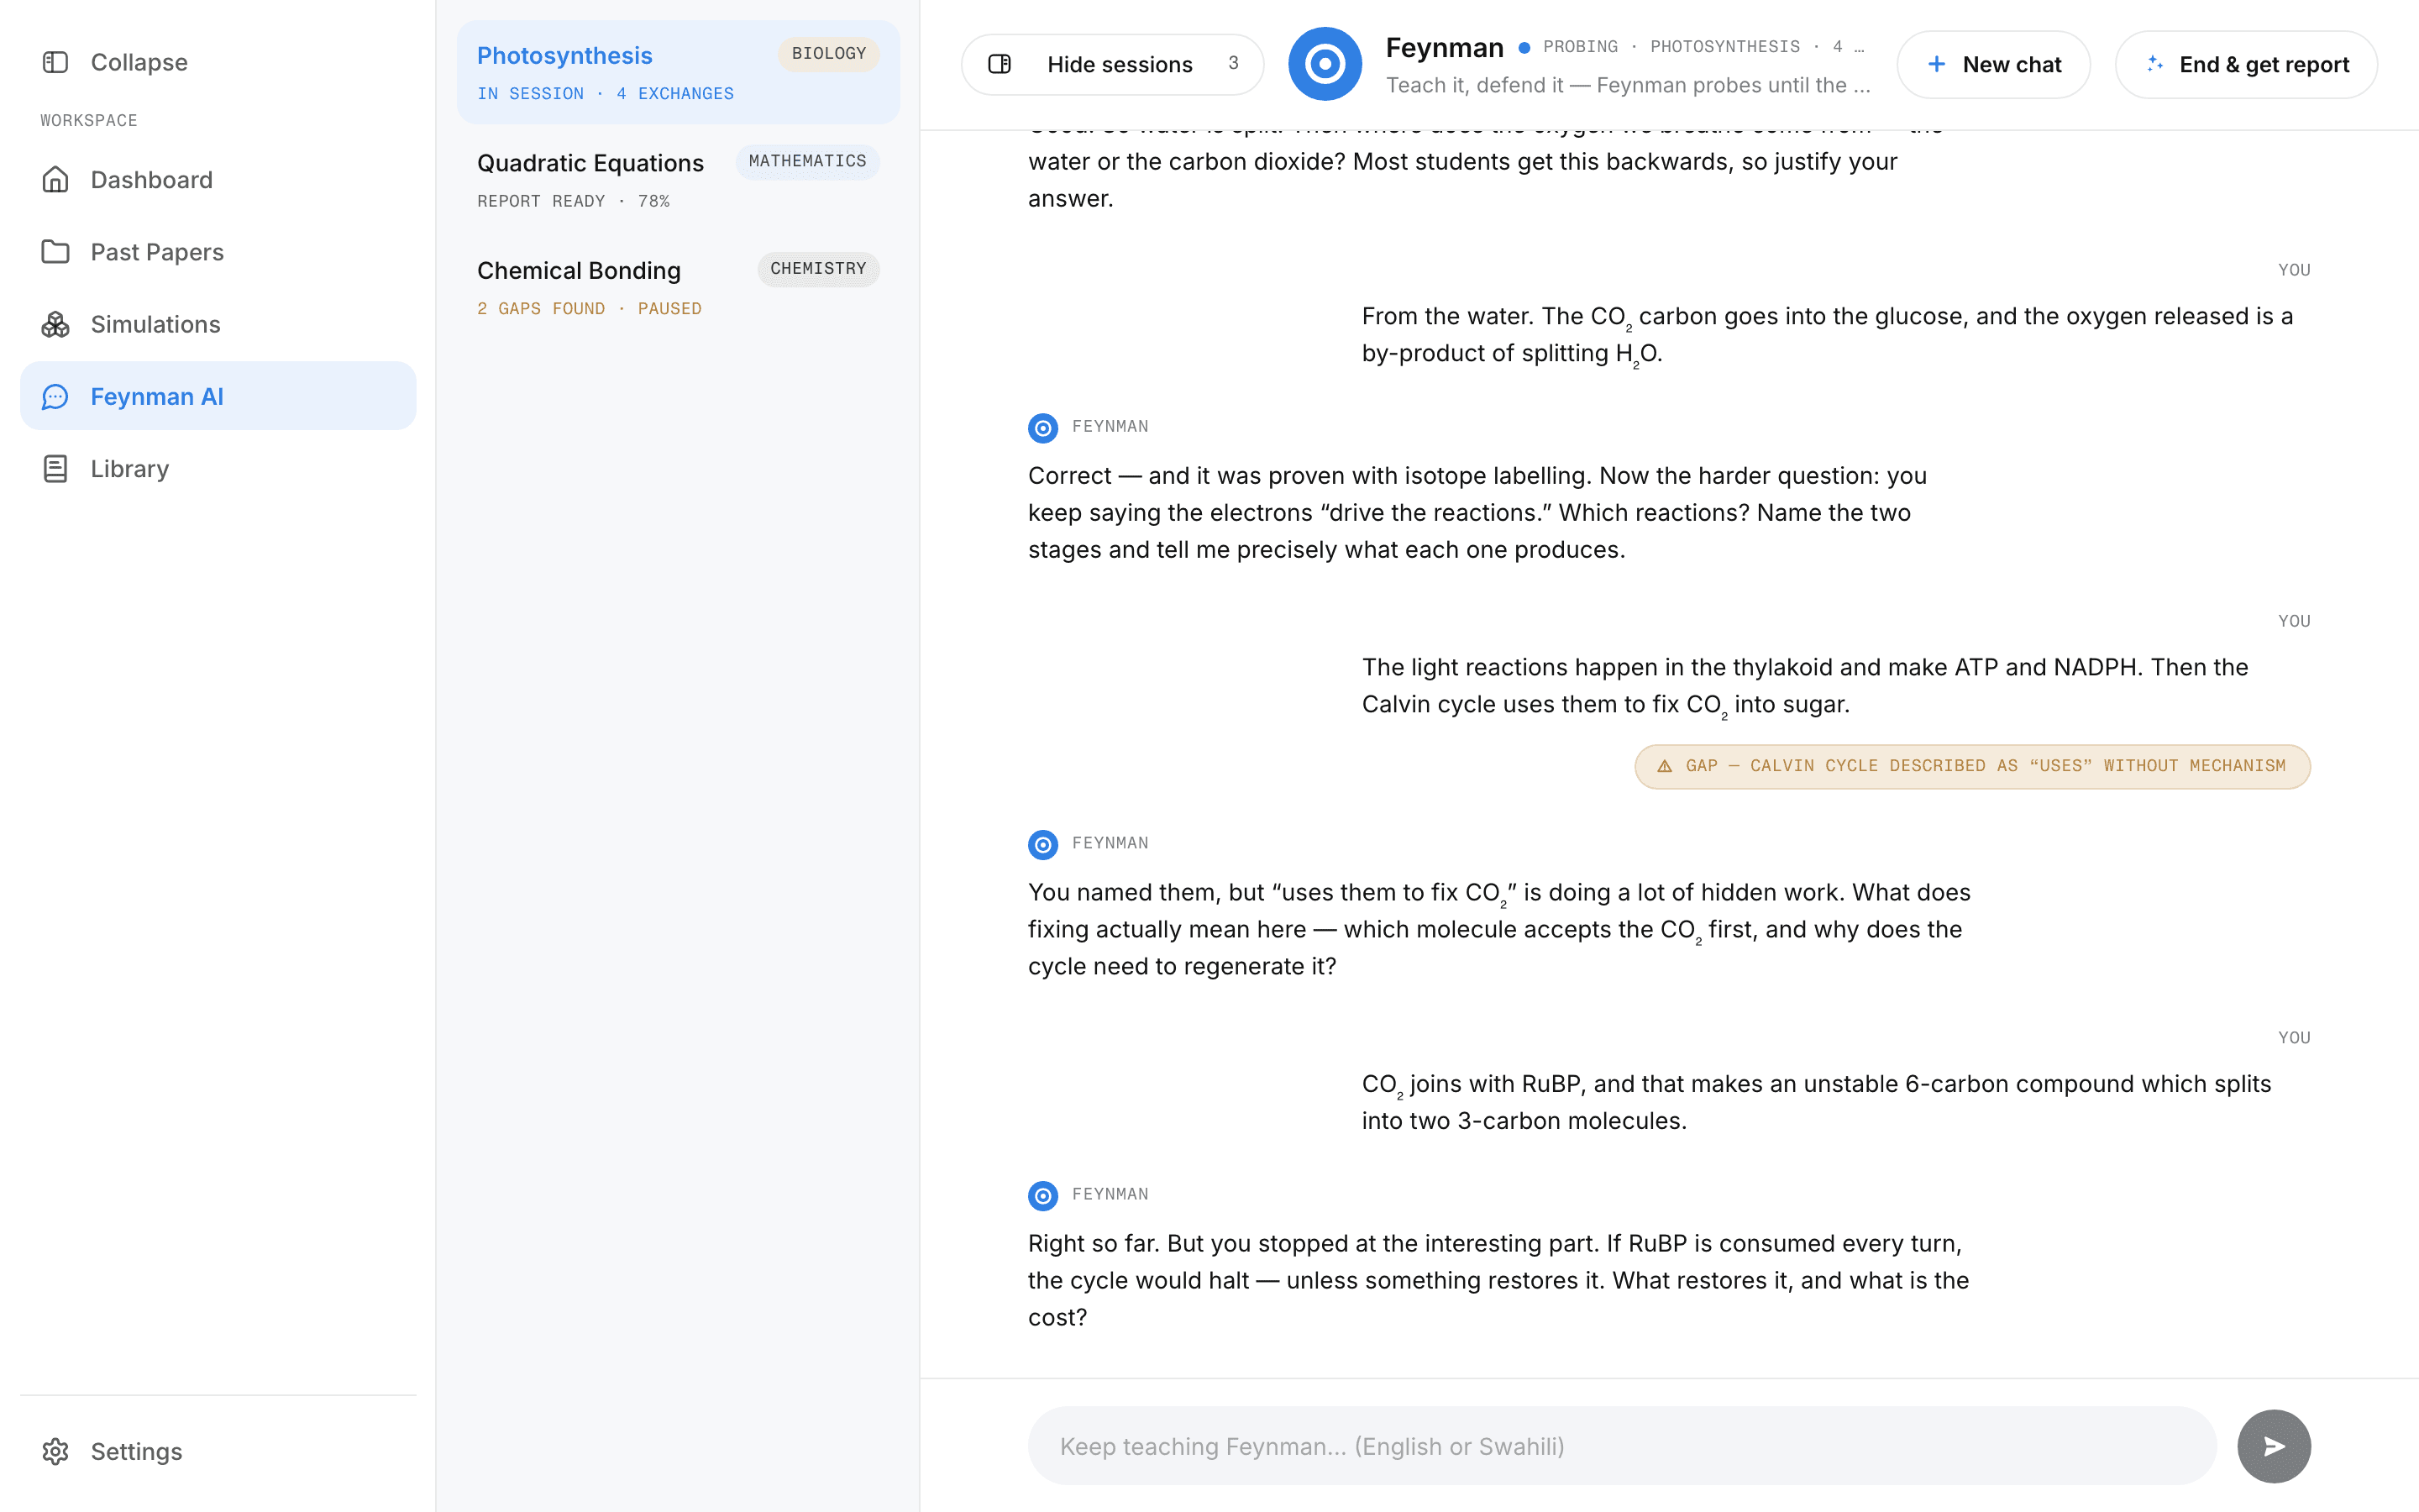The image size is (2419, 1512).
Task: Click the sessions count '3'
Action: pyautogui.click(x=1232, y=63)
